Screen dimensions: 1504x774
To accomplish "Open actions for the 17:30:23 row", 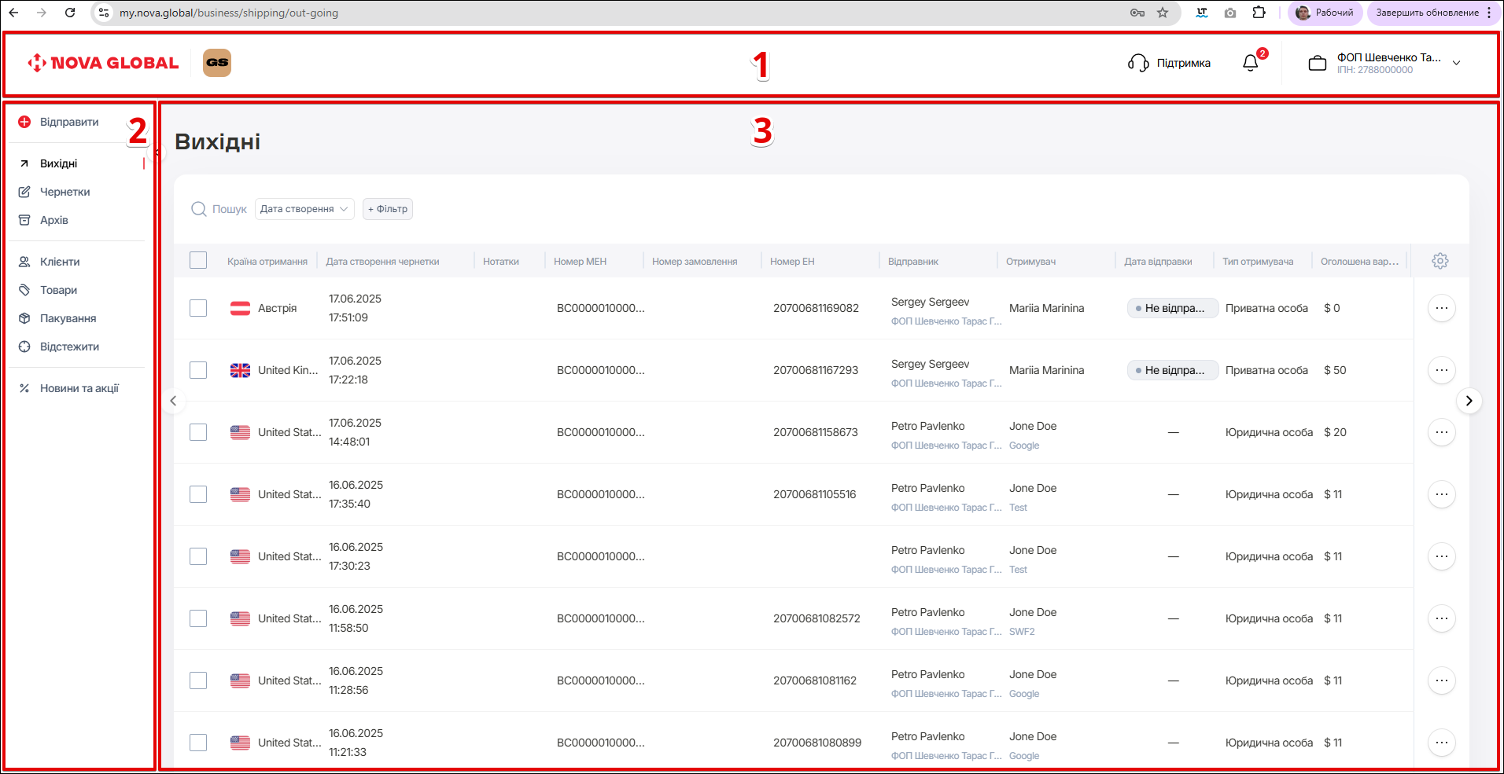I will tap(1442, 556).
